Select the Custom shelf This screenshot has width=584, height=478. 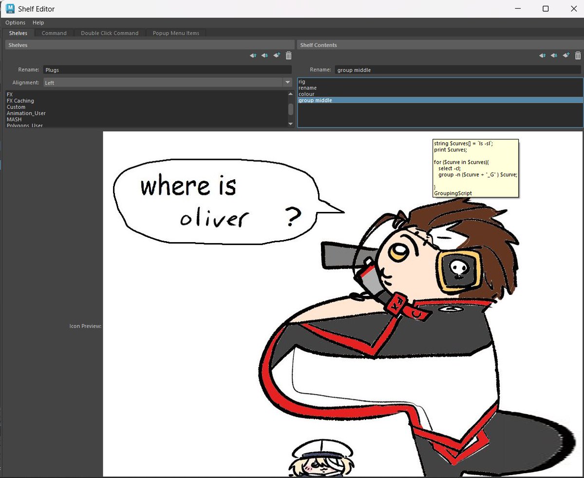point(147,107)
